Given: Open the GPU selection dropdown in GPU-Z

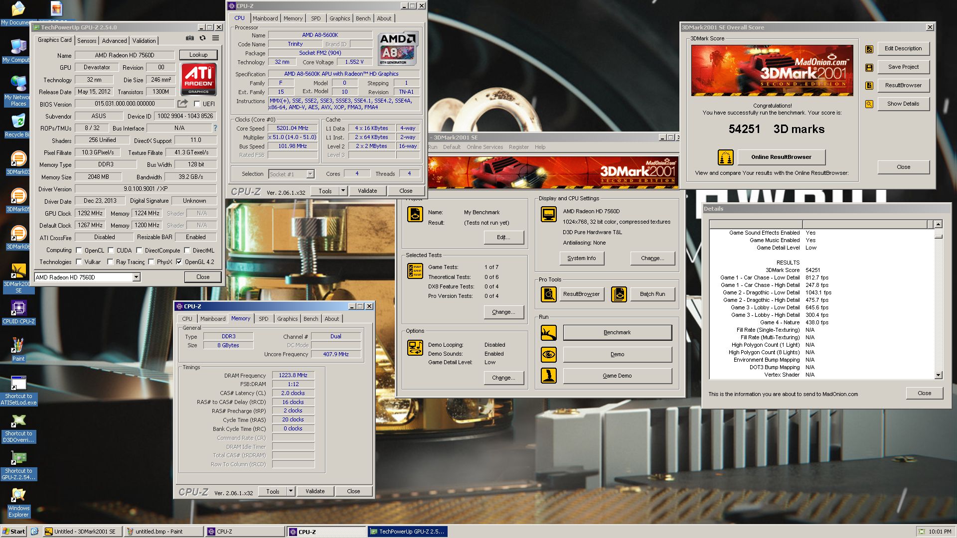Looking at the screenshot, I should (x=136, y=277).
